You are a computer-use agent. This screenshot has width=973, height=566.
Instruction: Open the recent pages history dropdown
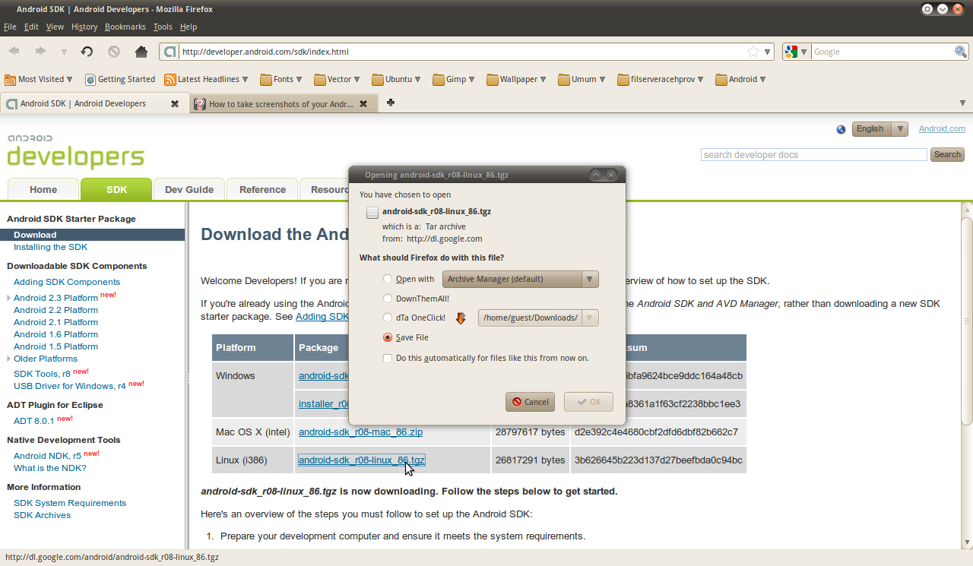click(x=64, y=52)
